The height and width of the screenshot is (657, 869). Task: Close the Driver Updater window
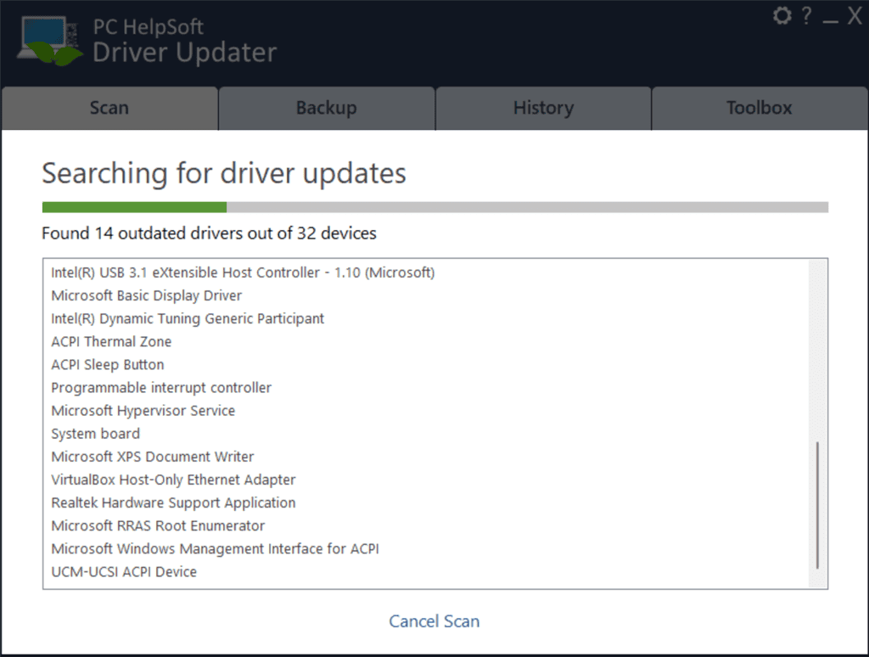point(854,16)
